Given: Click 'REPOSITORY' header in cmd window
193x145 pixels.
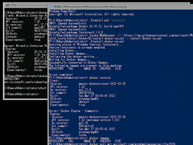Looking at the screenshot, I should tap(12, 79).
